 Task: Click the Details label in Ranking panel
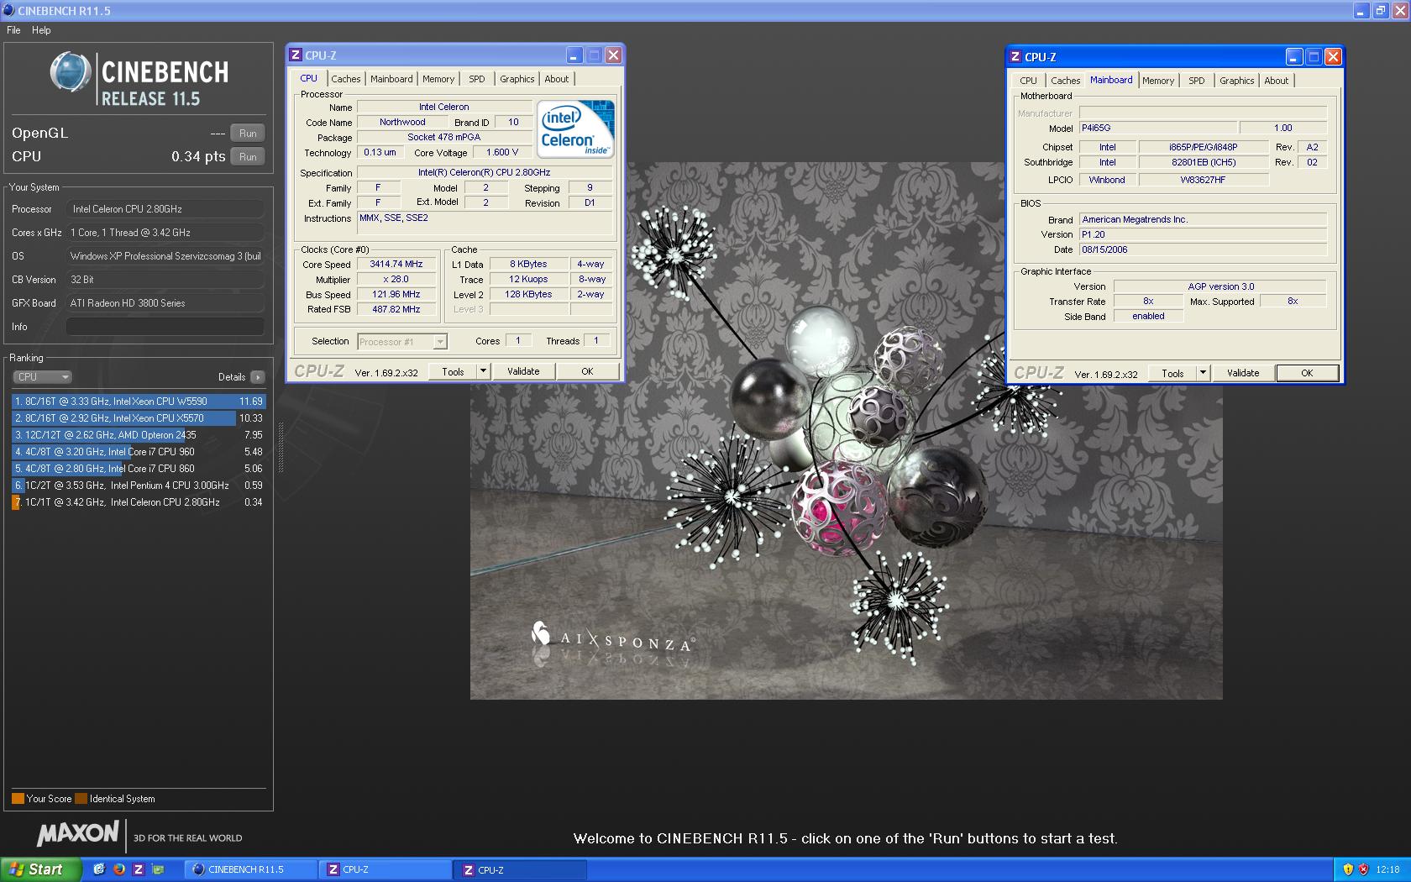click(232, 377)
